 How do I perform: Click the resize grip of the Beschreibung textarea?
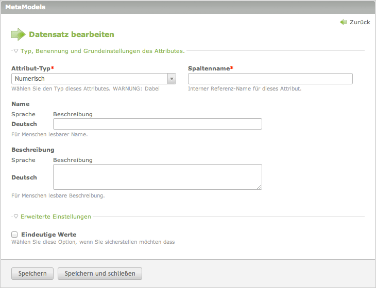click(259, 187)
